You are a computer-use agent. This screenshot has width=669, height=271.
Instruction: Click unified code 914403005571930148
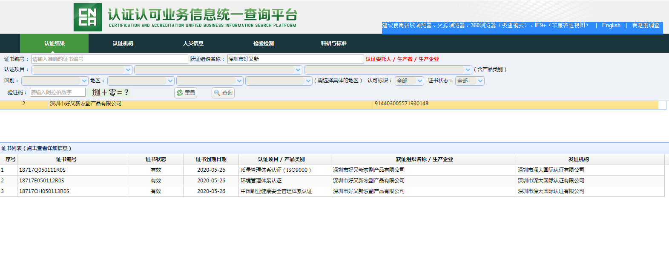[x=402, y=104]
